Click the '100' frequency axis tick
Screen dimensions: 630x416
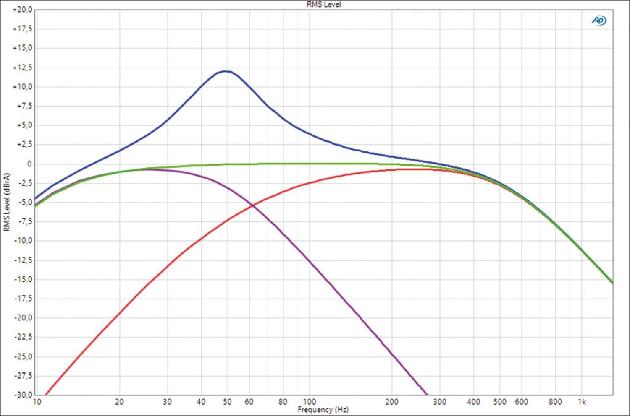coord(309,402)
